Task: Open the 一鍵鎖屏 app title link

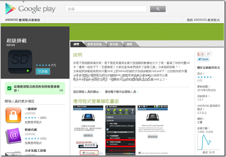Action: point(31,109)
